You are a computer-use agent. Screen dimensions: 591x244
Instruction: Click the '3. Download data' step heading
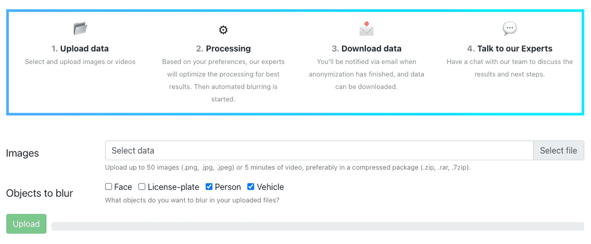click(366, 49)
